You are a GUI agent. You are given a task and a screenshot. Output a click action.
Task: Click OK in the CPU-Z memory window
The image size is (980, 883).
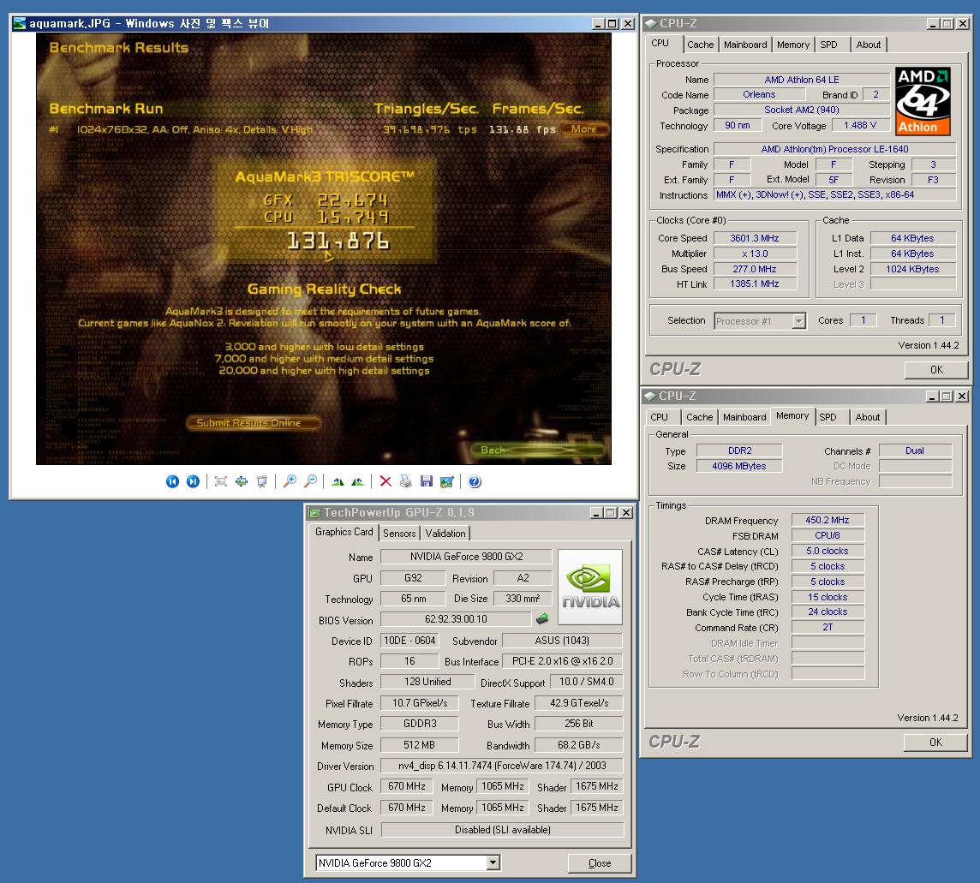[935, 743]
